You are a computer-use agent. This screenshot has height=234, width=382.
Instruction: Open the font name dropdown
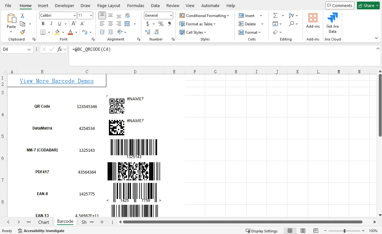coord(75,15)
